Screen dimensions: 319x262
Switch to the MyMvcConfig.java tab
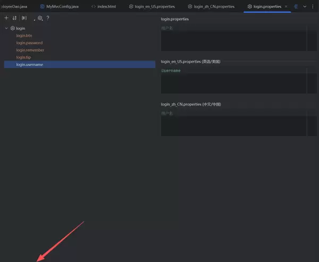[60, 6]
